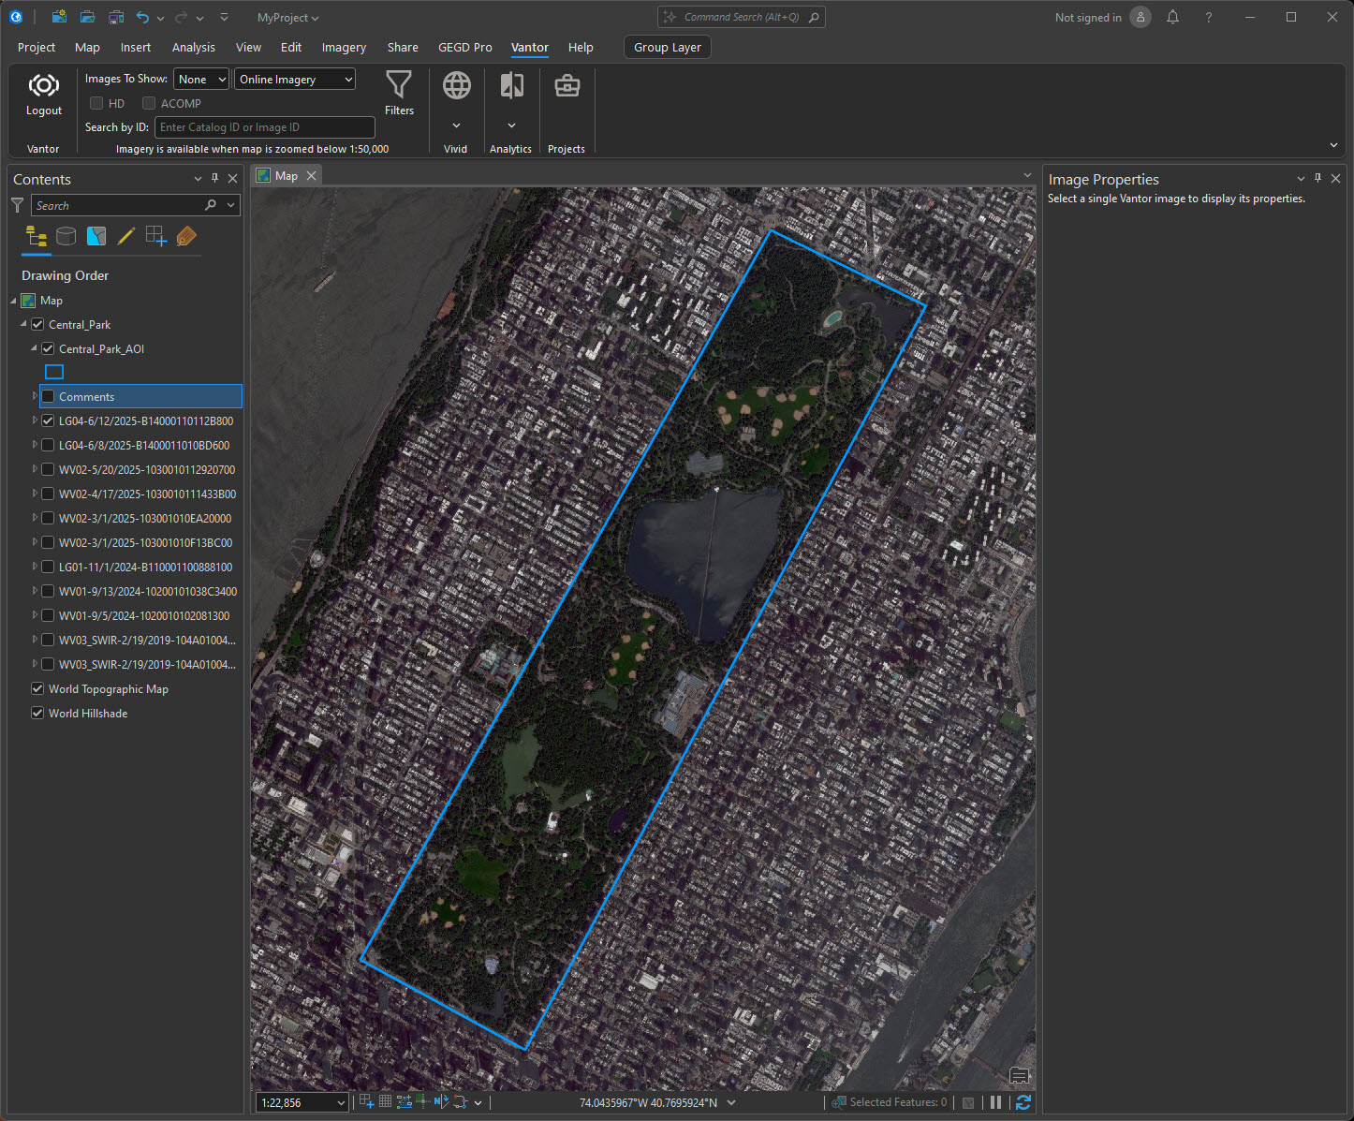Click the Central_Park_AOI blue symbol swatch

click(54, 372)
